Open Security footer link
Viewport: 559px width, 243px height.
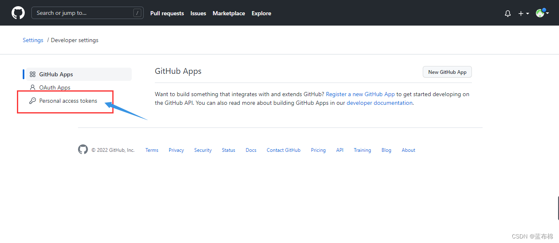click(203, 150)
